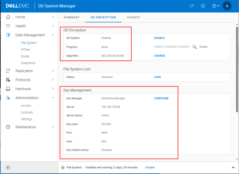Click CONFIGURE for Key Manager
The height and width of the screenshot is (174, 239).
click(x=161, y=98)
